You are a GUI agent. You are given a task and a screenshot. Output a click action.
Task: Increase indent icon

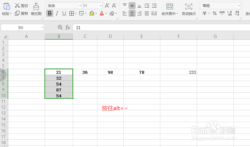coord(154,6)
